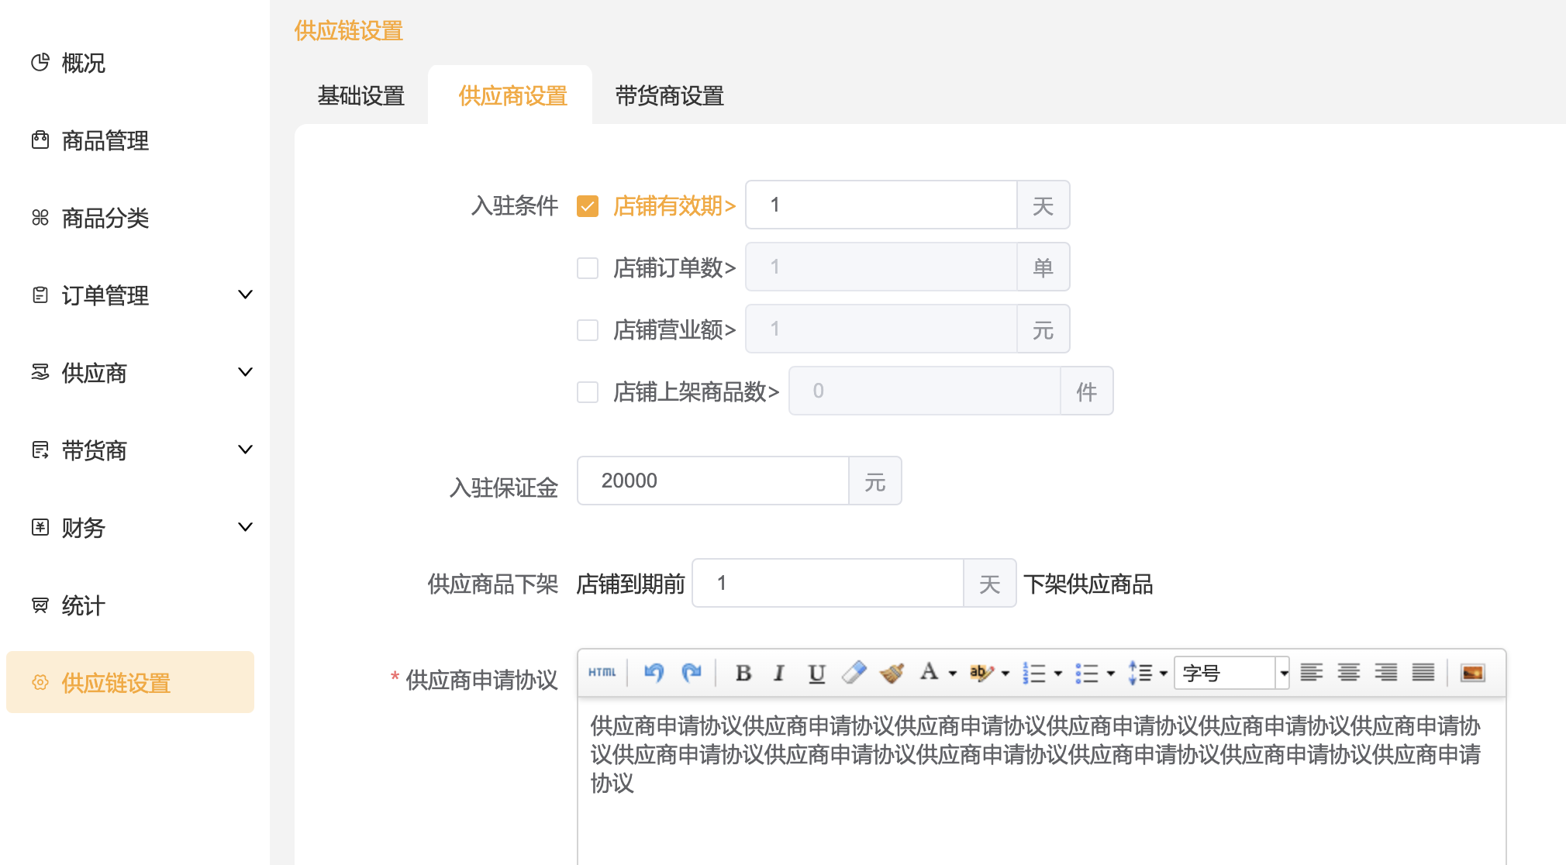
Task: Insert image using picture icon
Action: pos(1471,672)
